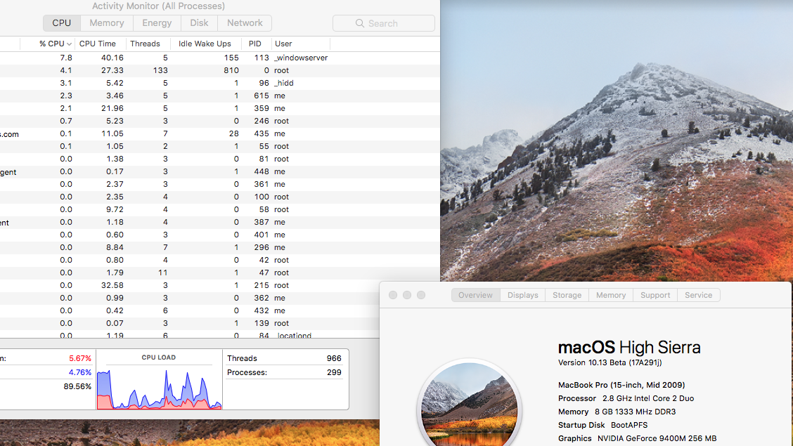
Task: Click the Startup Disk BootAPFS line
Action: click(603, 426)
